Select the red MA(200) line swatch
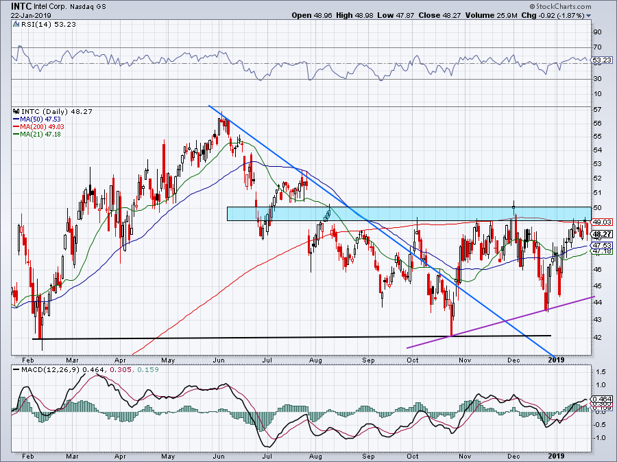Image resolution: width=617 pixels, height=462 pixels. coord(16,126)
